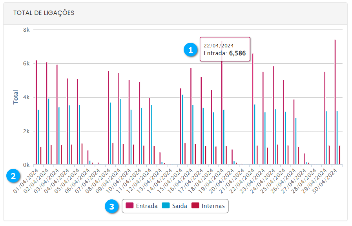Image resolution: width=352 pixels, height=226 pixels.
Task: Select the Entrada bar for 01/04/2024
Action: pyautogui.click(x=36, y=114)
